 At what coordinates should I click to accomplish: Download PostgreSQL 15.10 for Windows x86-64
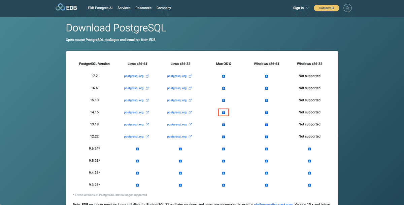point(267,100)
